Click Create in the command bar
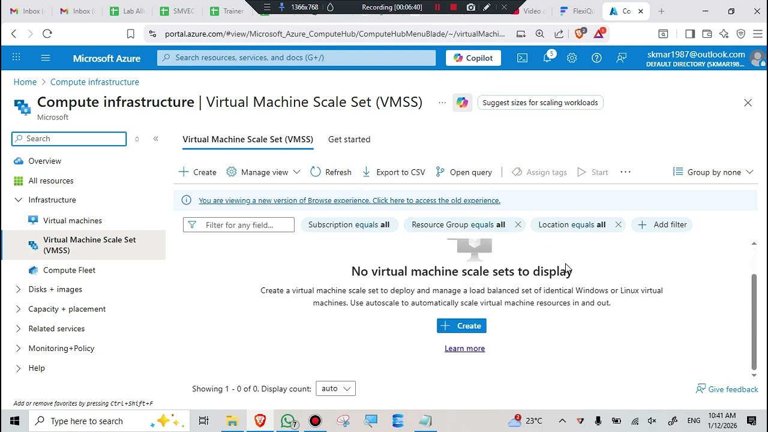Viewport: 768px width, 432px height. (197, 172)
